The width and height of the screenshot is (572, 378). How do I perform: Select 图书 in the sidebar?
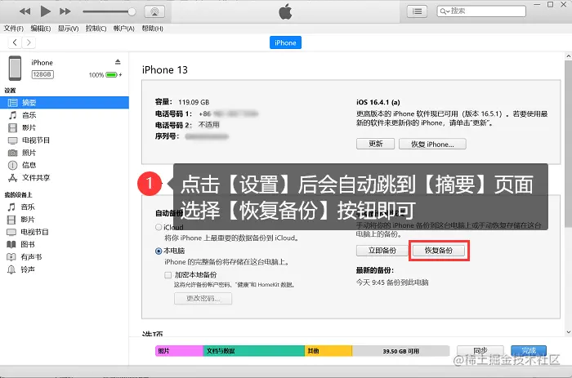coord(65,244)
